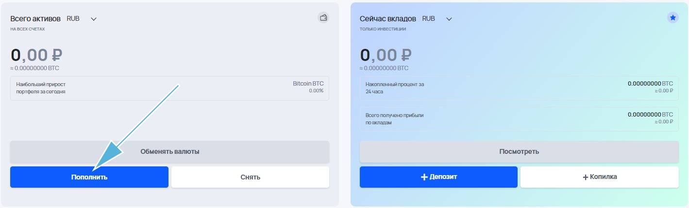Image resolution: width=689 pixels, height=208 pixels.
Task: Click the plus icon on Депозит button
Action: [424, 177]
